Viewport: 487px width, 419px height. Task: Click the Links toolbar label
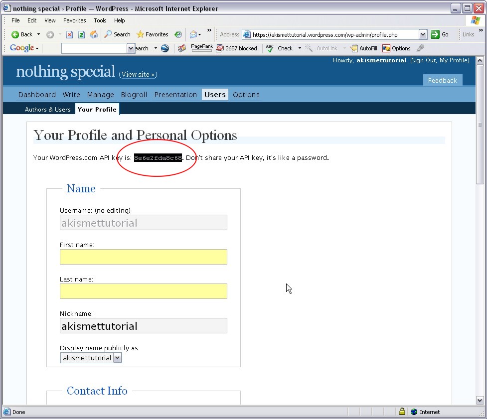coord(468,34)
